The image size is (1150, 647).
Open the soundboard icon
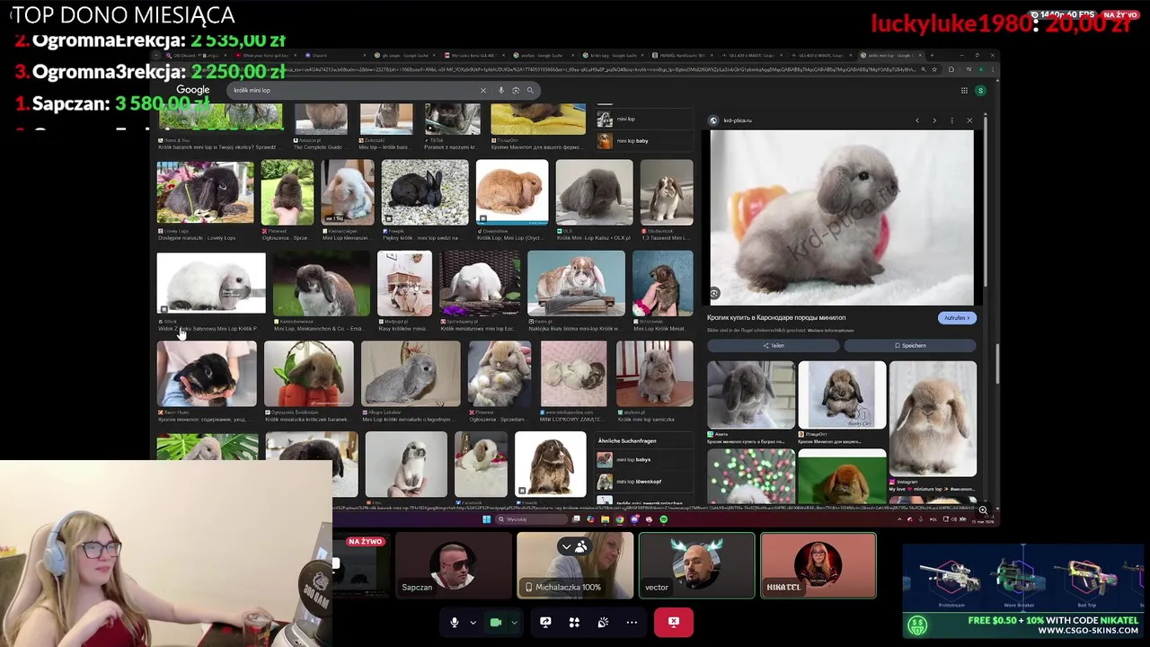603,622
